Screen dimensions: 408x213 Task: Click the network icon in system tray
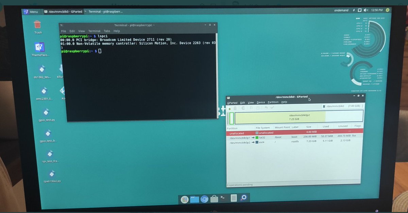[x=360, y=10]
